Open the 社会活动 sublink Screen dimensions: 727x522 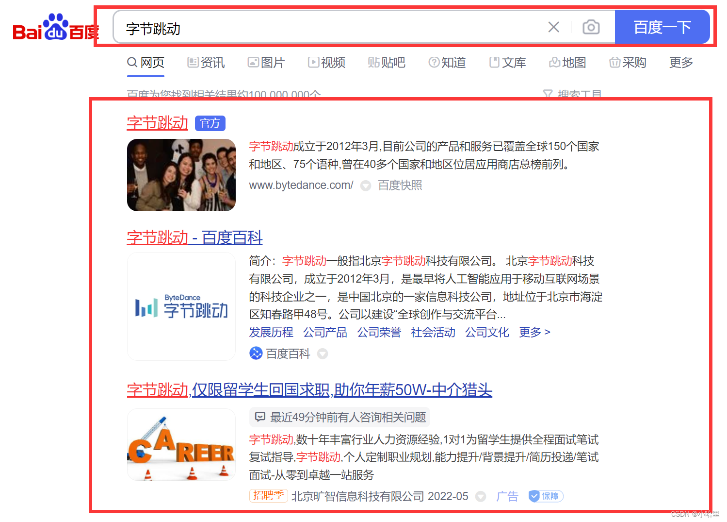[433, 333]
